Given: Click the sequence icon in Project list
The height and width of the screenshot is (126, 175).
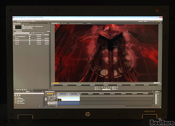Looking at the screenshot, I should coord(16,37).
